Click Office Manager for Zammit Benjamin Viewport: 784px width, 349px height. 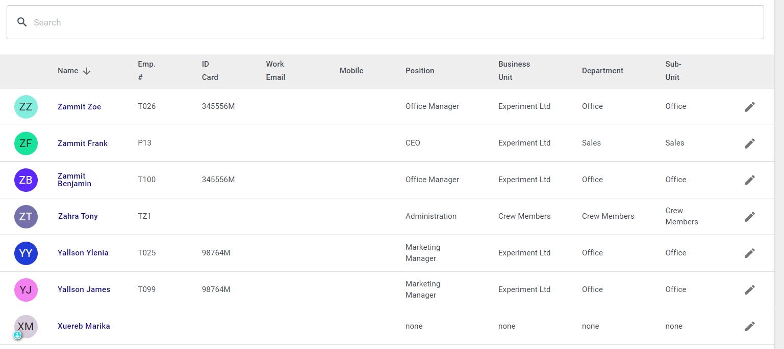pyautogui.click(x=432, y=180)
